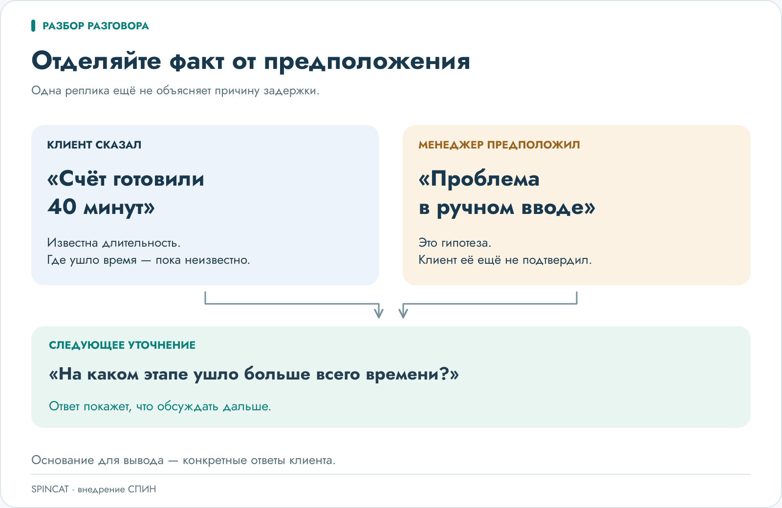Click «Ответ покажет, что обсуждать дальше.»
Viewport: 782px width, 508px height.
click(160, 406)
